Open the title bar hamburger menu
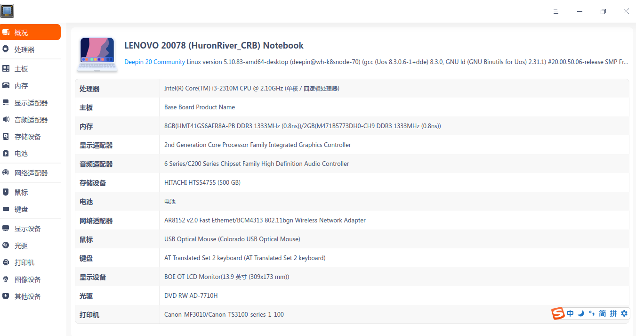Image resolution: width=636 pixels, height=336 pixels. pos(556,11)
